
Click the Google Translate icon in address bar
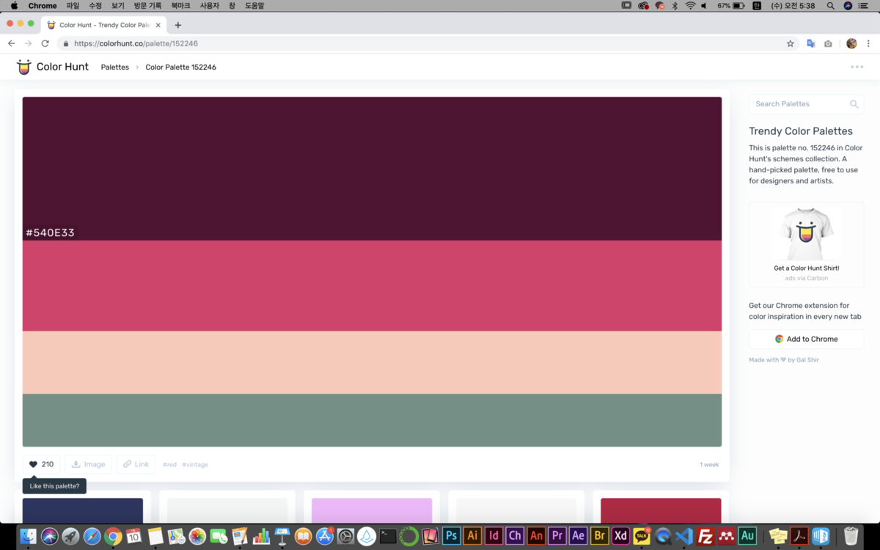(x=810, y=43)
